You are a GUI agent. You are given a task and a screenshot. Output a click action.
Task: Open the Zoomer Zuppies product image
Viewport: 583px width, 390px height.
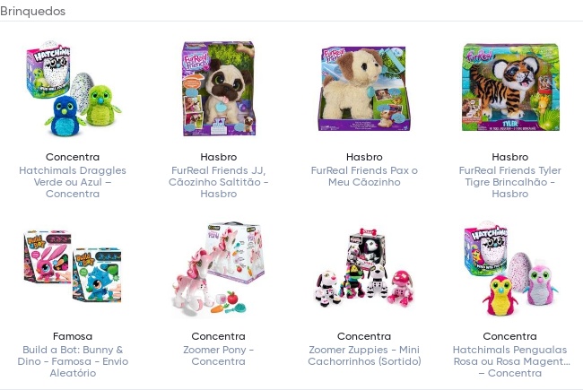click(x=364, y=268)
